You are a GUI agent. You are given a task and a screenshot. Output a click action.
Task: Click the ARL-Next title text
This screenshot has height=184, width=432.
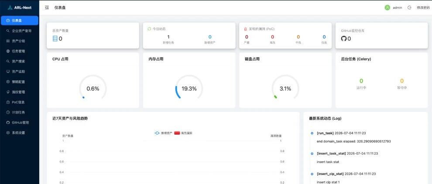(x=23, y=8)
